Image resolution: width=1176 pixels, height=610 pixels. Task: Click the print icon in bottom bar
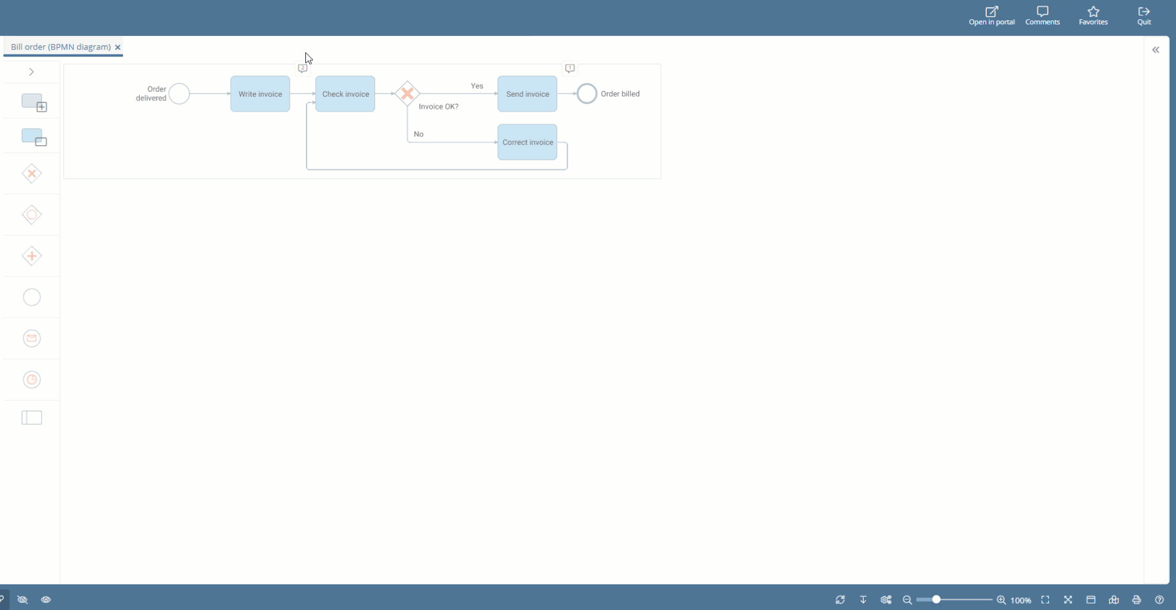click(x=1136, y=600)
